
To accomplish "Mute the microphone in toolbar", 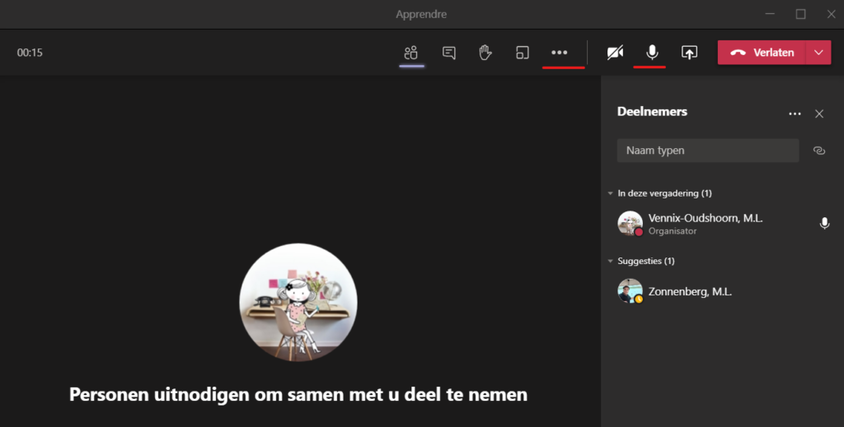I will pos(652,53).
